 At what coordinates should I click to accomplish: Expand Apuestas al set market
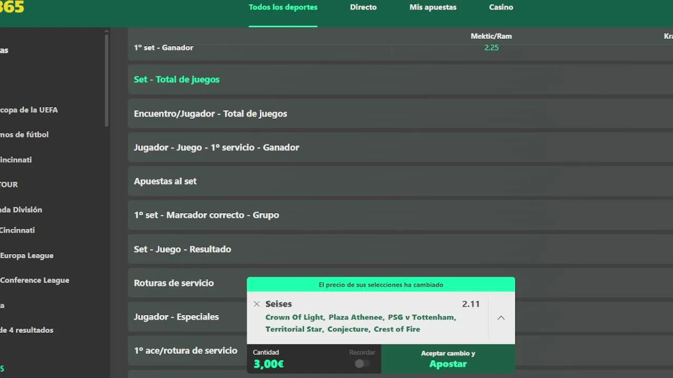click(x=400, y=181)
